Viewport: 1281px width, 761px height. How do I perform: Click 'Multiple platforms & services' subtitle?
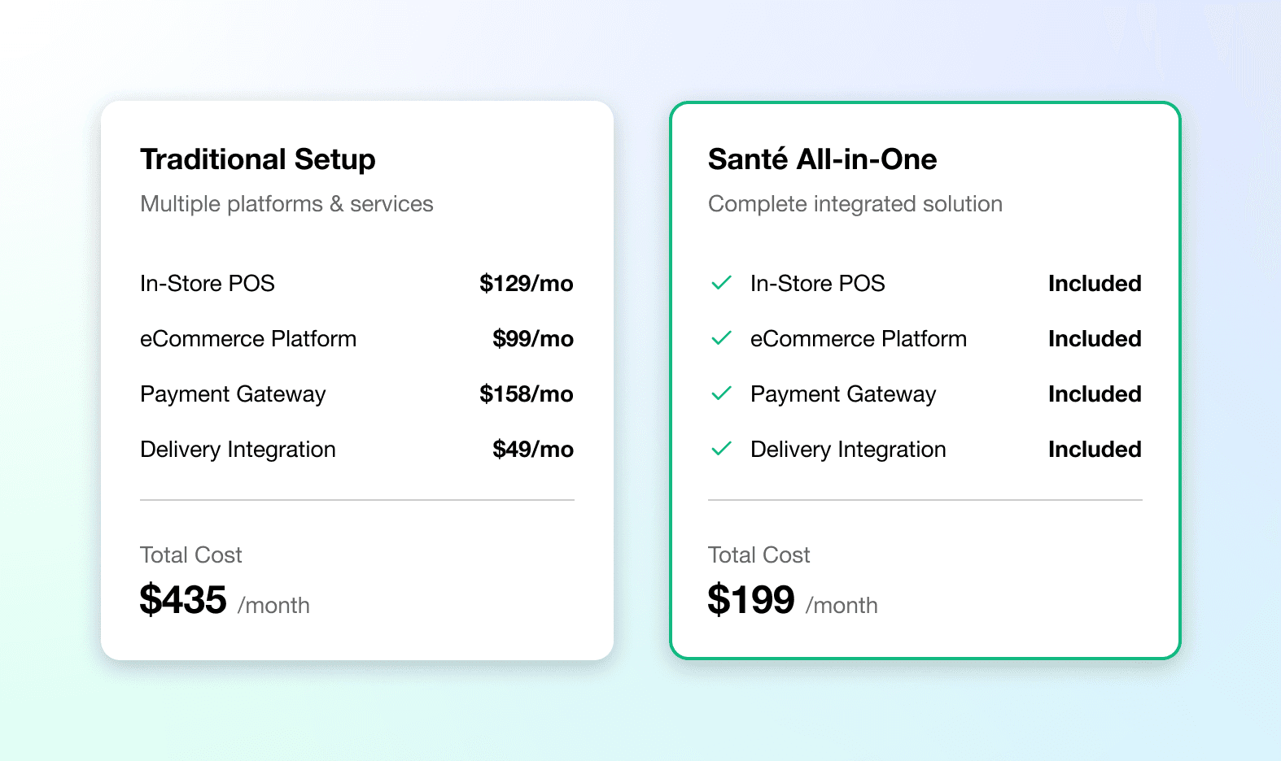286,204
